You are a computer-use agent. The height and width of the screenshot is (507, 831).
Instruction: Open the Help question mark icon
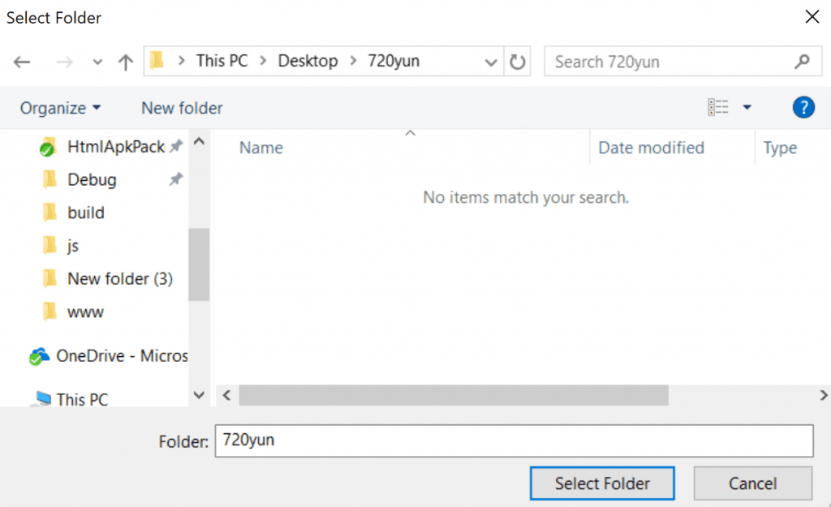pyautogui.click(x=803, y=107)
